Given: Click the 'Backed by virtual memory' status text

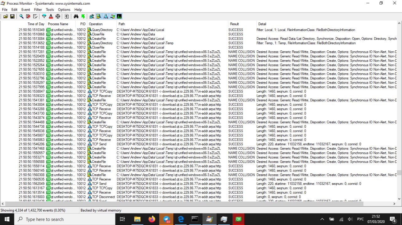Looking at the screenshot, I should [101, 210].
